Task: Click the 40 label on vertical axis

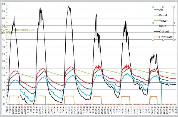Action: click(x=3, y=47)
